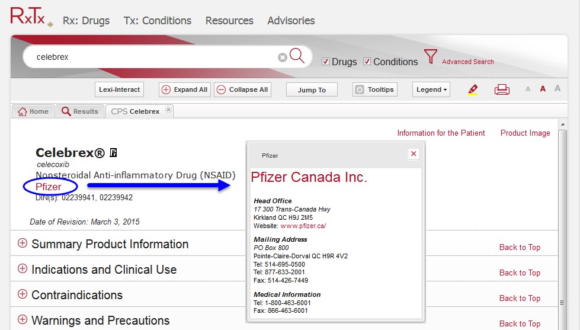Visit the www.pfizer.ca website link
The width and height of the screenshot is (580, 330).
pyautogui.click(x=303, y=226)
